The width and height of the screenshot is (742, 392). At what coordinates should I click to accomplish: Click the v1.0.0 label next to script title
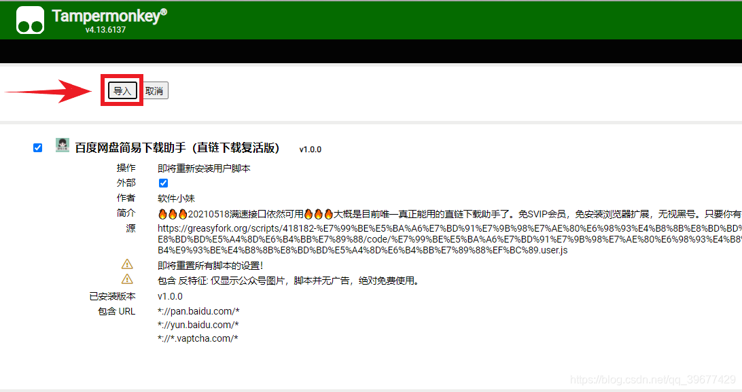point(311,149)
